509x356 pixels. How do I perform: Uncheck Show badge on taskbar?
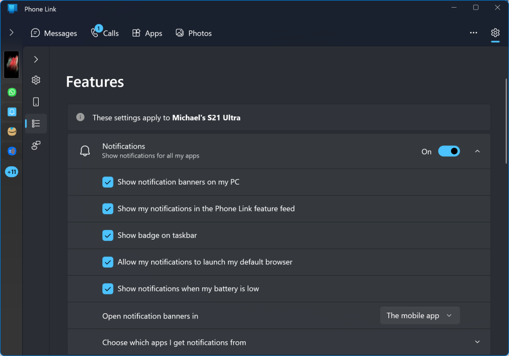[108, 235]
